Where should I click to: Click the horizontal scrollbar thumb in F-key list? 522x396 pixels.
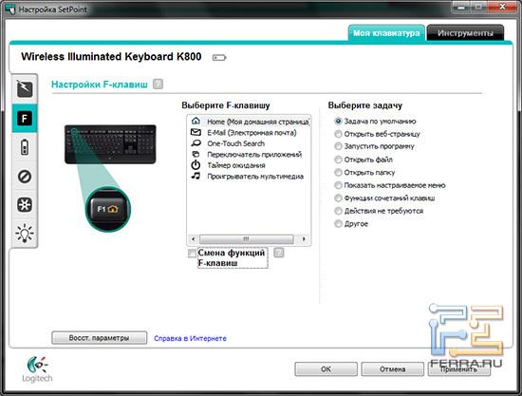pos(247,238)
